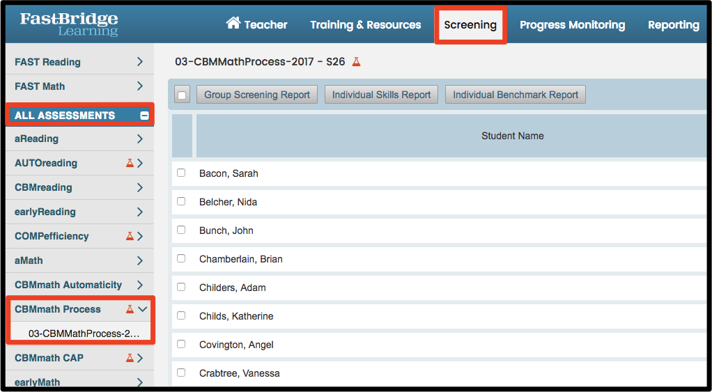This screenshot has height=392, width=712.
Task: Click the name Childers, Adam
Action: point(233,288)
